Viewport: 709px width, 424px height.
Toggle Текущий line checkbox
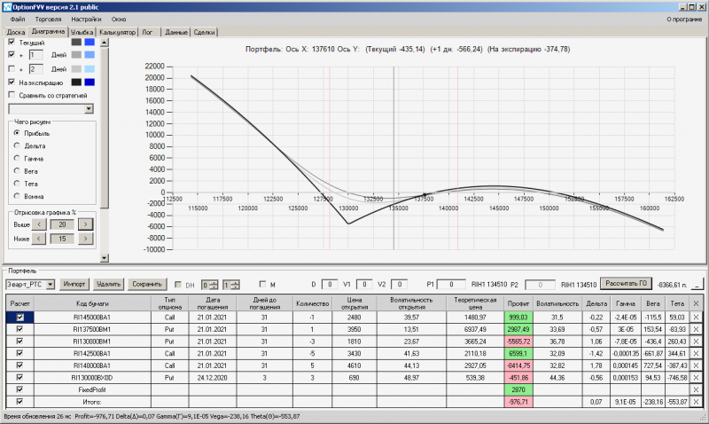click(x=12, y=42)
